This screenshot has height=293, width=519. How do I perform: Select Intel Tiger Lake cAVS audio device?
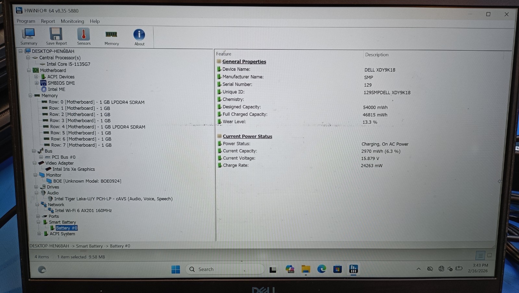coord(113,198)
